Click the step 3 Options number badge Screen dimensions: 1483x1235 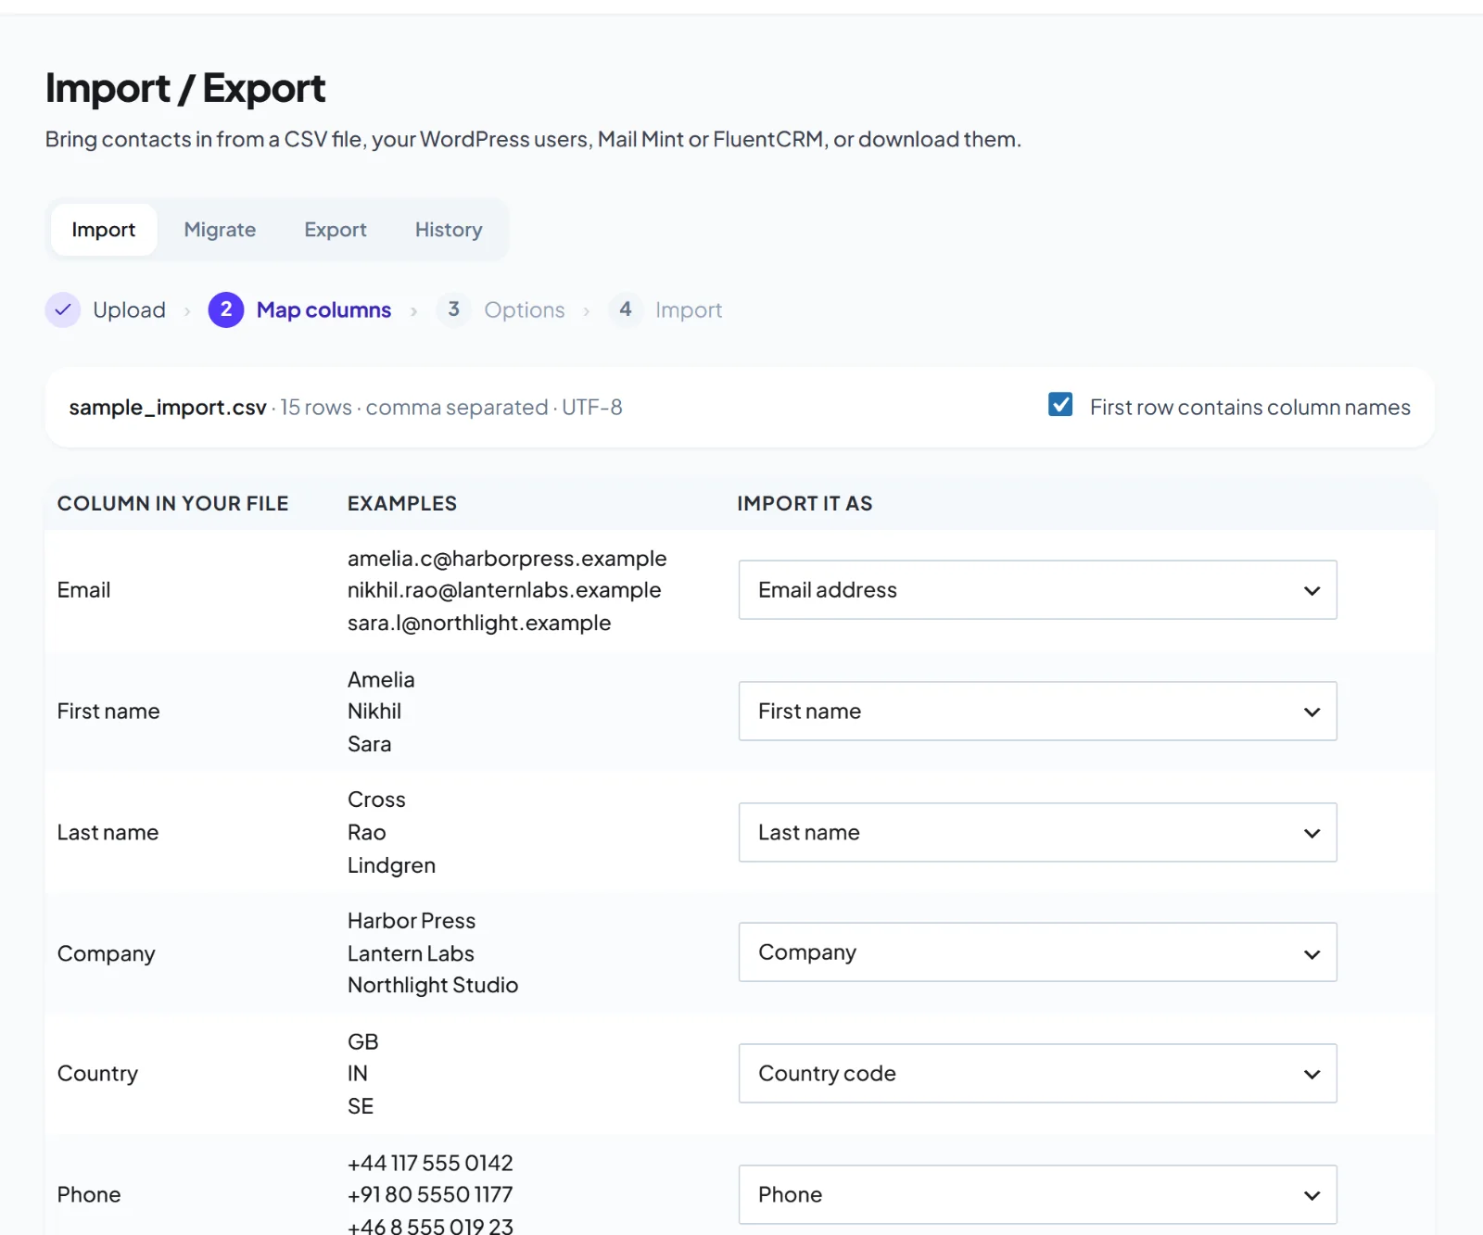pos(453,309)
